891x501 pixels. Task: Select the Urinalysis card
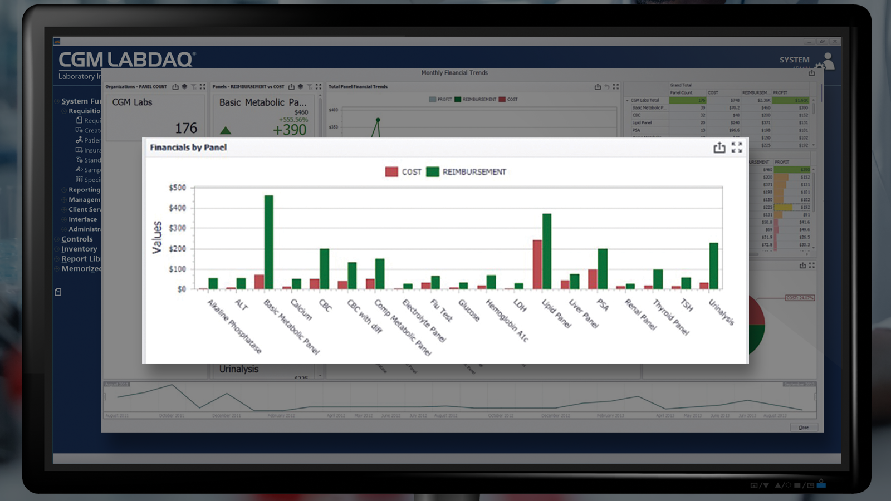pos(265,371)
